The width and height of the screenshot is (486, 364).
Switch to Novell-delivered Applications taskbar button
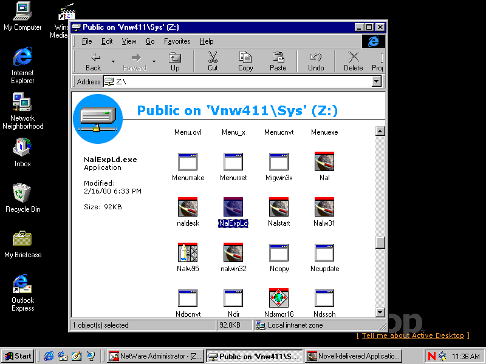(354, 356)
